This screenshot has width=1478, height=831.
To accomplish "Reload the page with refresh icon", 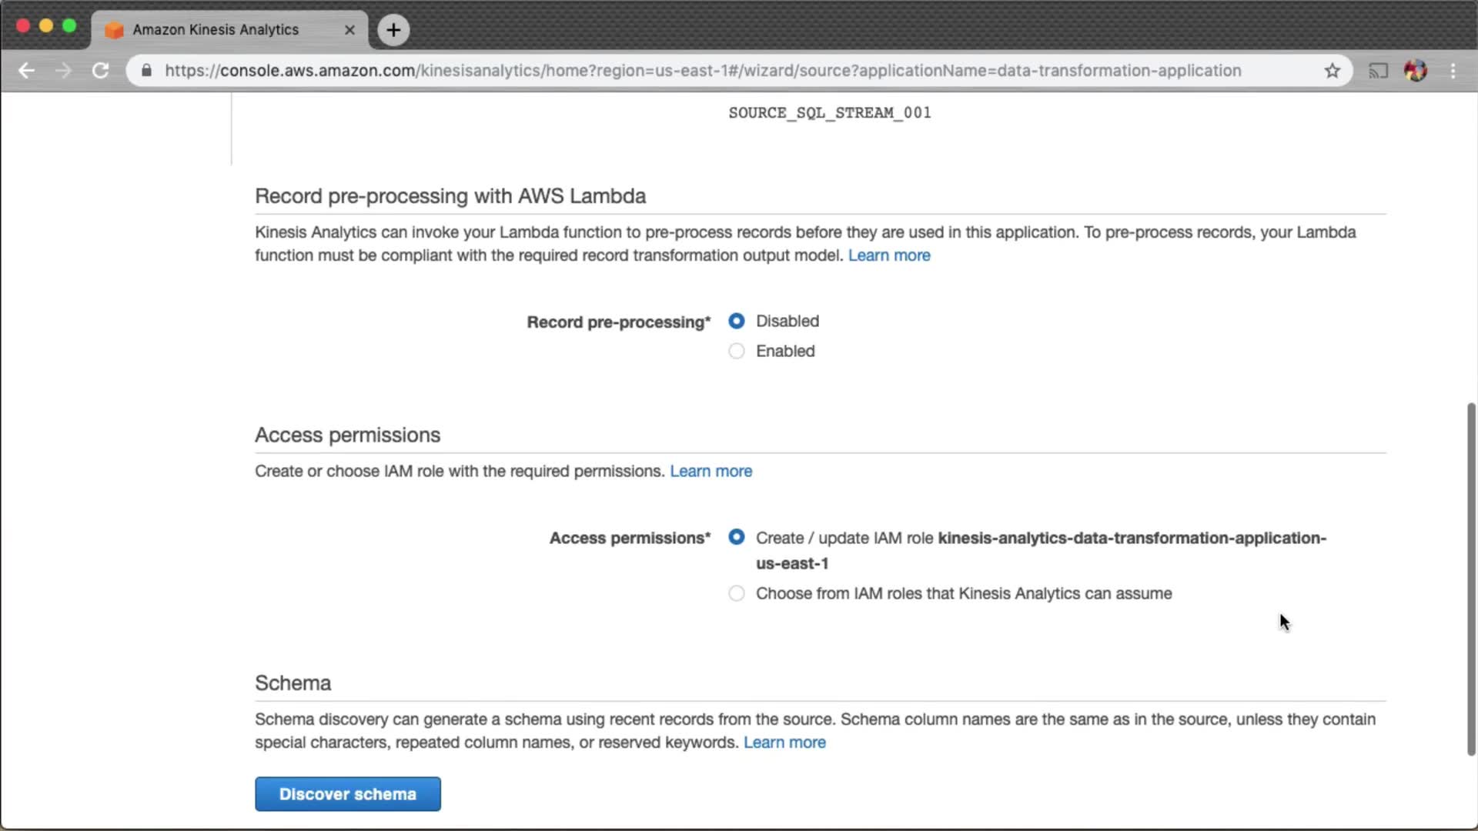I will [x=100, y=71].
